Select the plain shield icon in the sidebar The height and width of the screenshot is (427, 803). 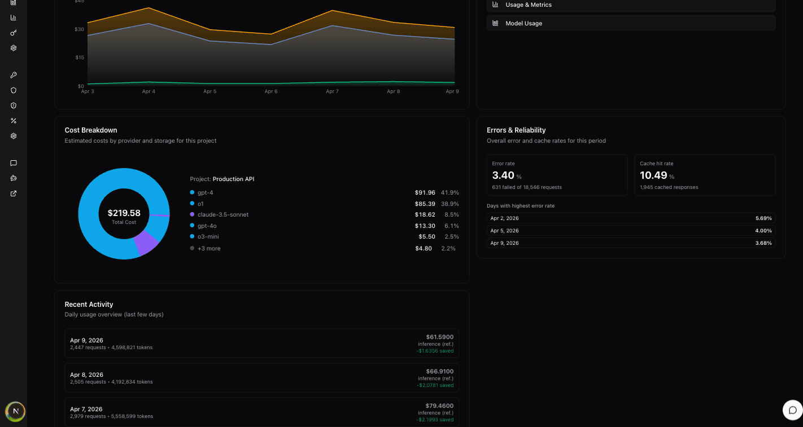[14, 90]
